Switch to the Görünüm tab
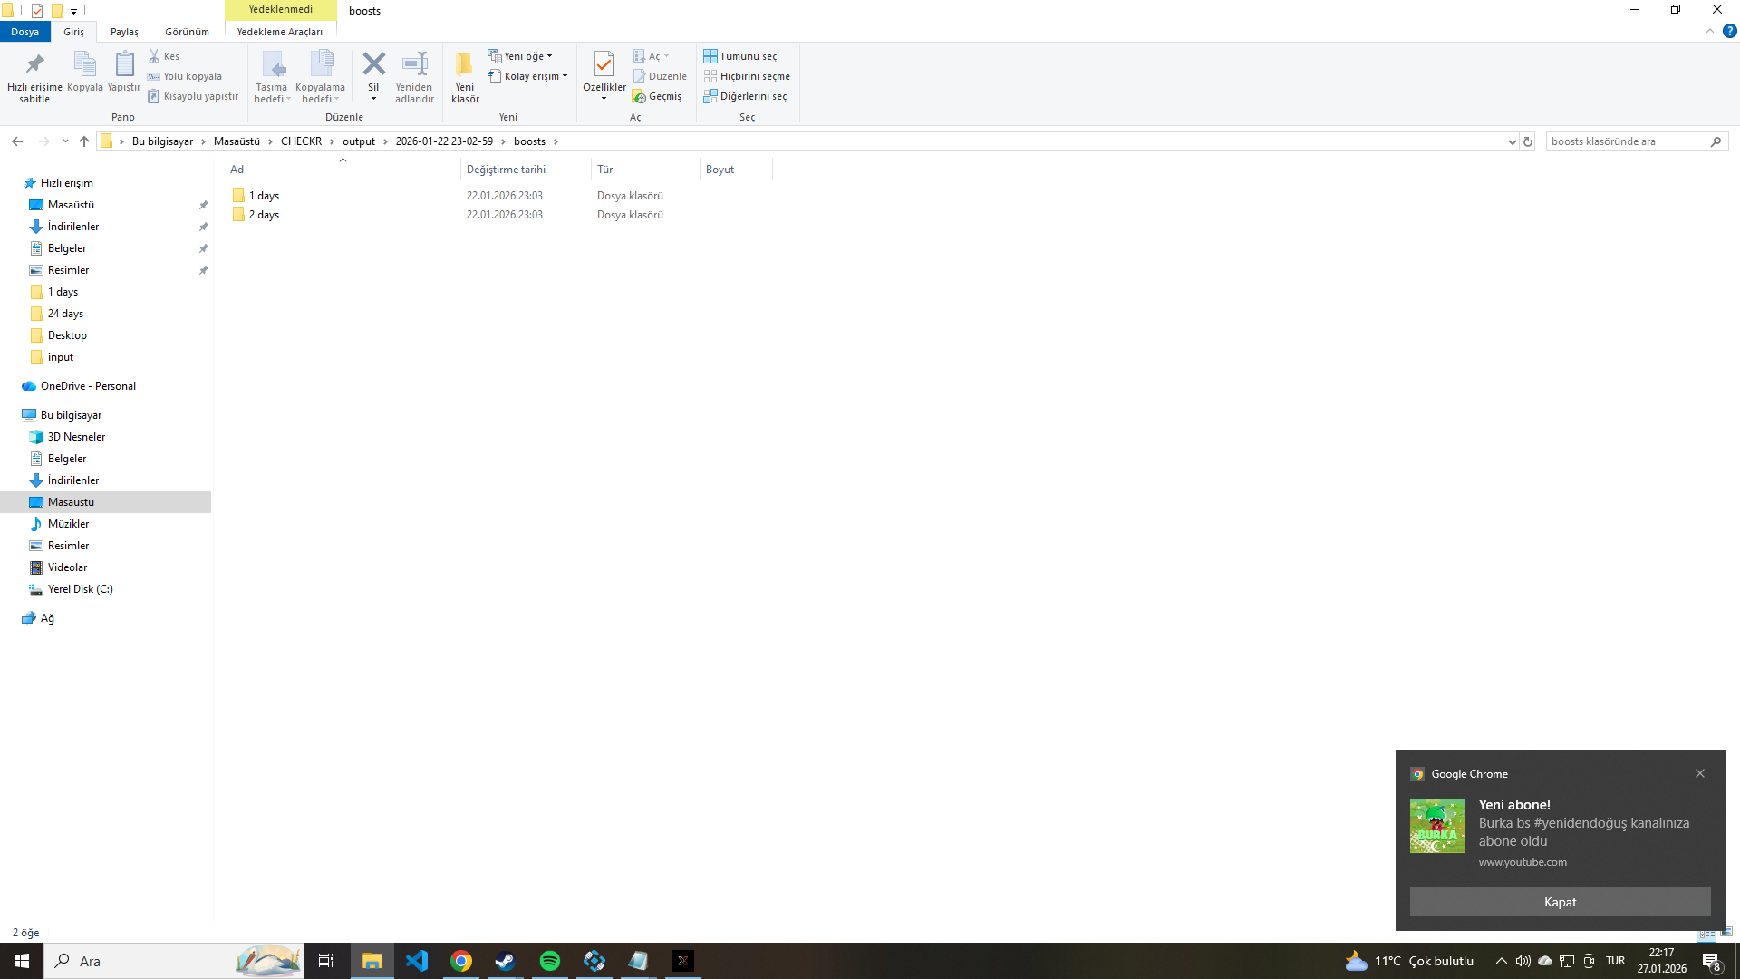 187,32
